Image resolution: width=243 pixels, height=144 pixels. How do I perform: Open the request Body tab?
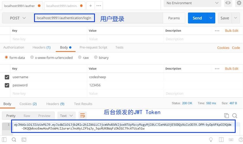(66, 47)
